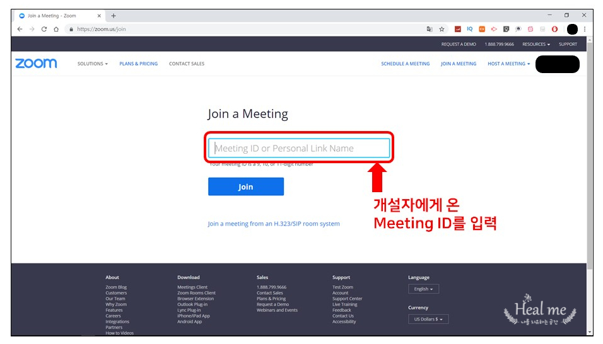Close the Join a Meeting tab

(99, 16)
